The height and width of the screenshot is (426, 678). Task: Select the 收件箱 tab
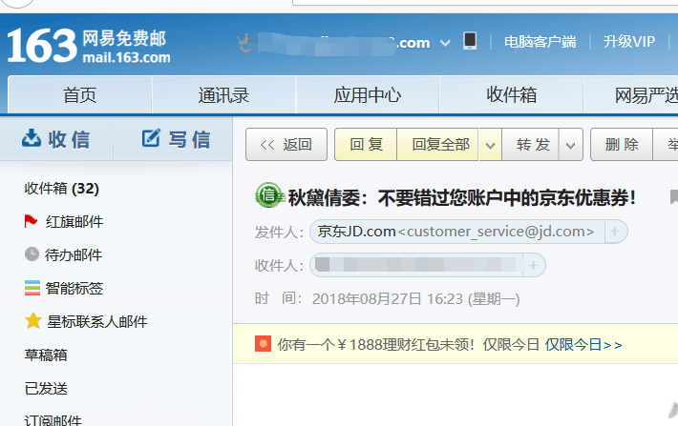(511, 95)
